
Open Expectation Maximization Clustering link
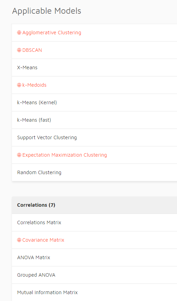65,155
